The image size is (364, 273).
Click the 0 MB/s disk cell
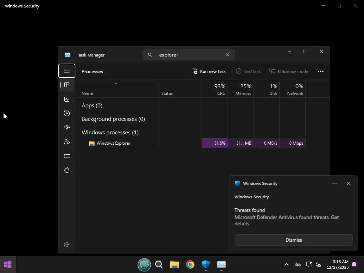[x=267, y=143]
